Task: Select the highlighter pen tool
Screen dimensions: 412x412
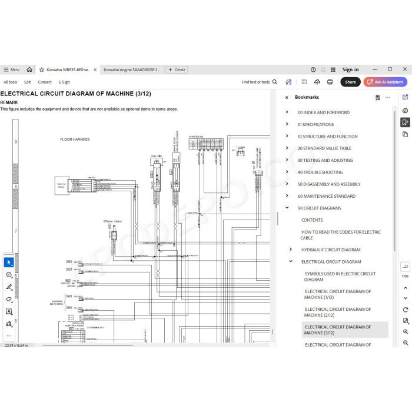Action: (x=9, y=287)
